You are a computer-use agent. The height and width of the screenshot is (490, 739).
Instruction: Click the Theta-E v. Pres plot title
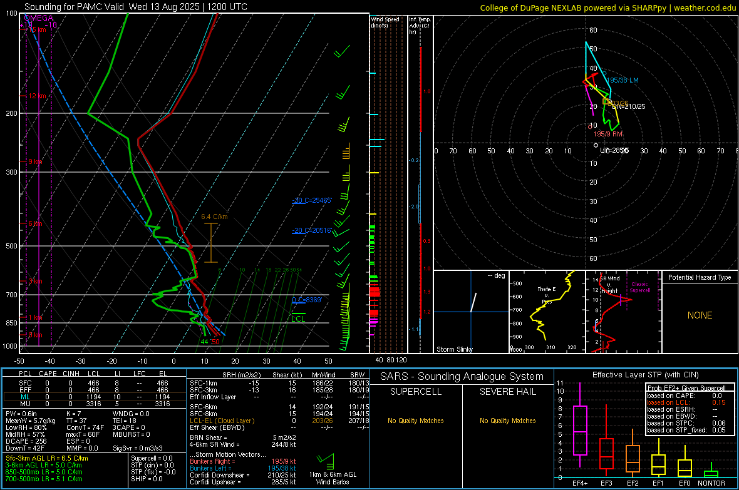[x=547, y=295]
